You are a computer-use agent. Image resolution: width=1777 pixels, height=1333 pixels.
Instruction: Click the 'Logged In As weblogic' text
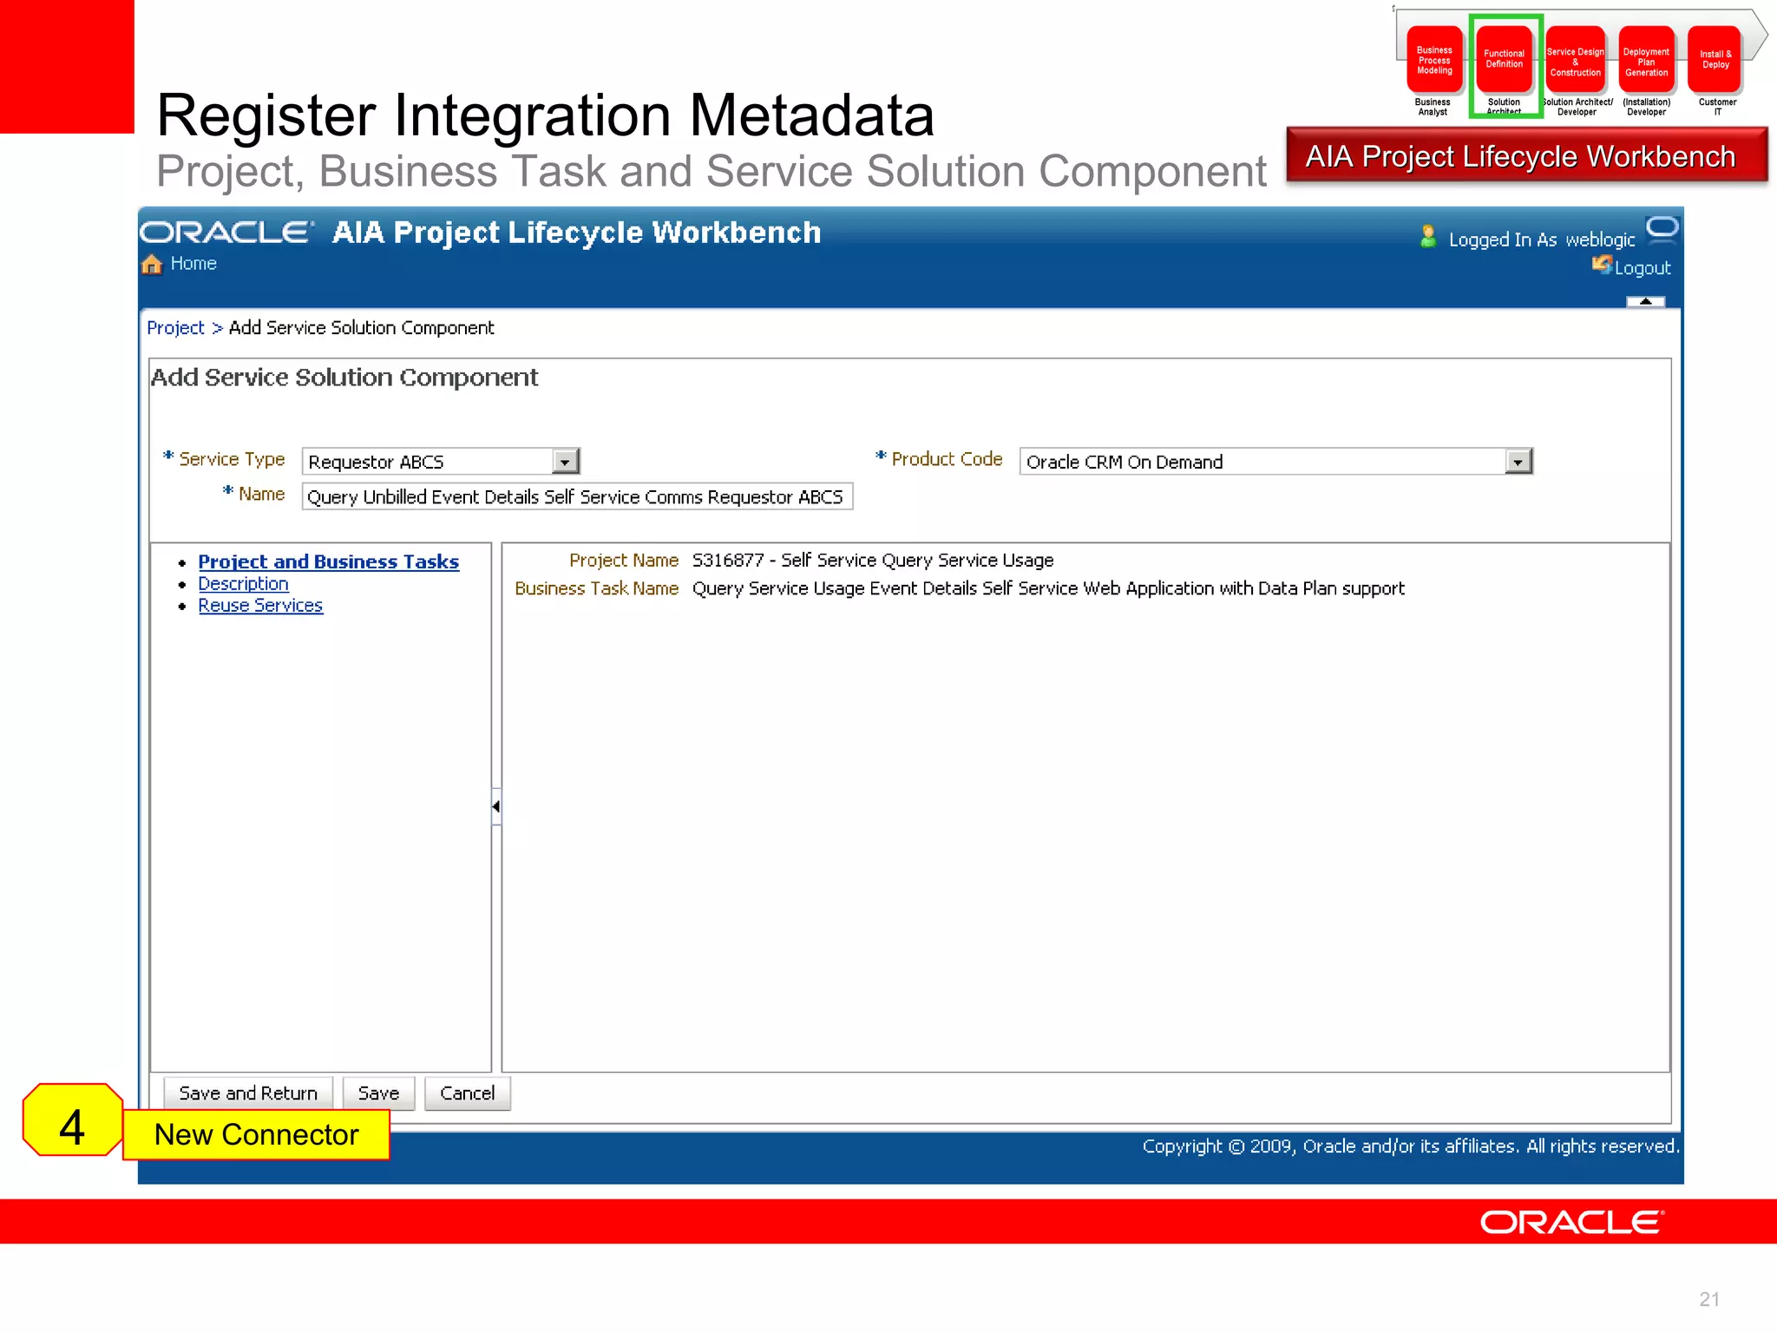coord(1542,240)
